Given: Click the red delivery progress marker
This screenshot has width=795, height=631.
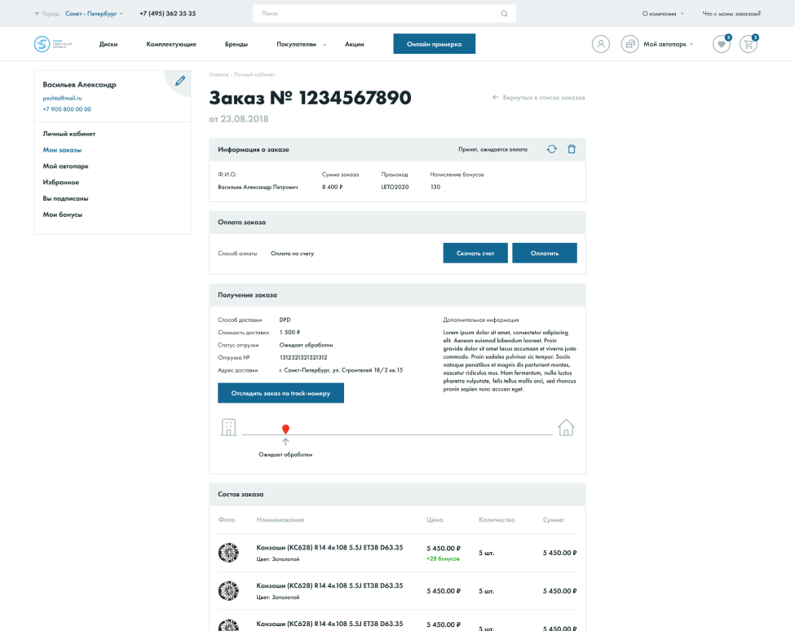Looking at the screenshot, I should coord(285,429).
